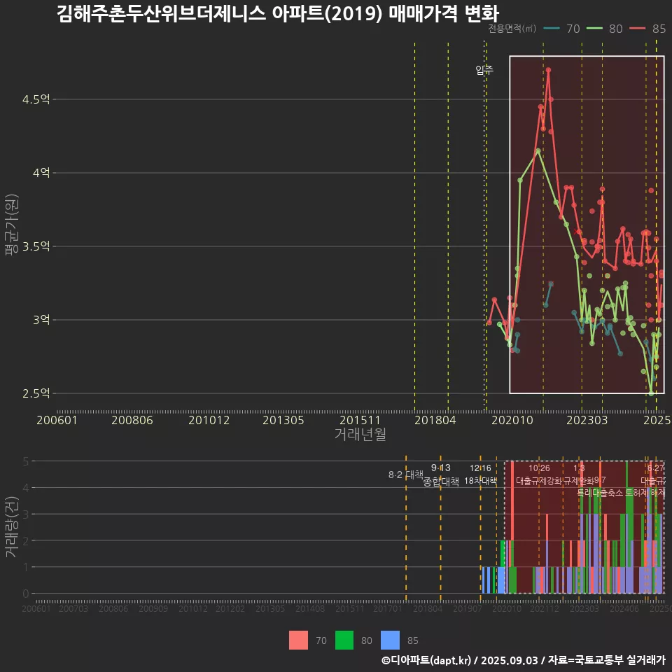Image resolution: width=672 pixels, height=672 pixels.
Task: Click the volume chart x-axis label 201907
Action: point(467,608)
